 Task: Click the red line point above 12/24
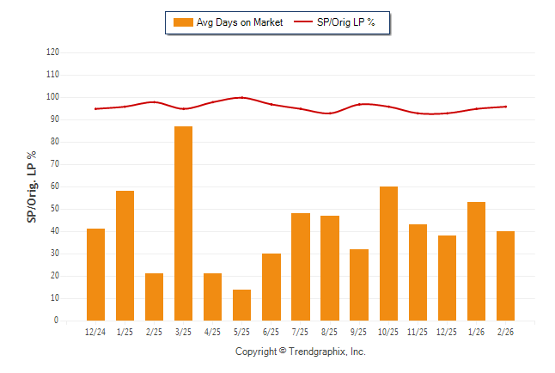(x=95, y=108)
